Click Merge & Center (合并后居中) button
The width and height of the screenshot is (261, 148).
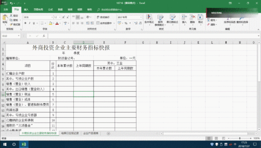click(x=104, y=23)
